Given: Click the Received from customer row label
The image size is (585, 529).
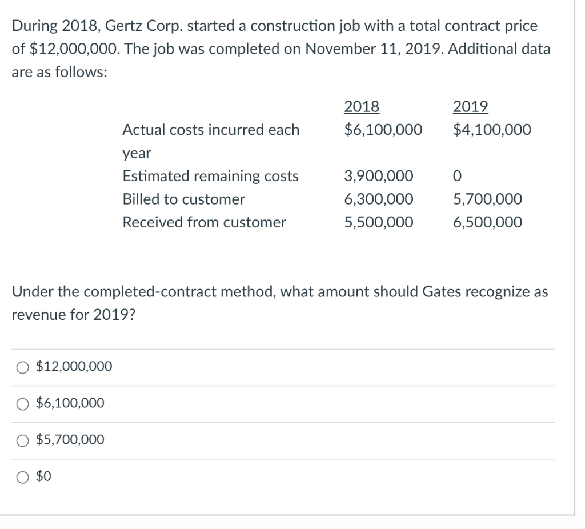Looking at the screenshot, I should click(x=204, y=222).
